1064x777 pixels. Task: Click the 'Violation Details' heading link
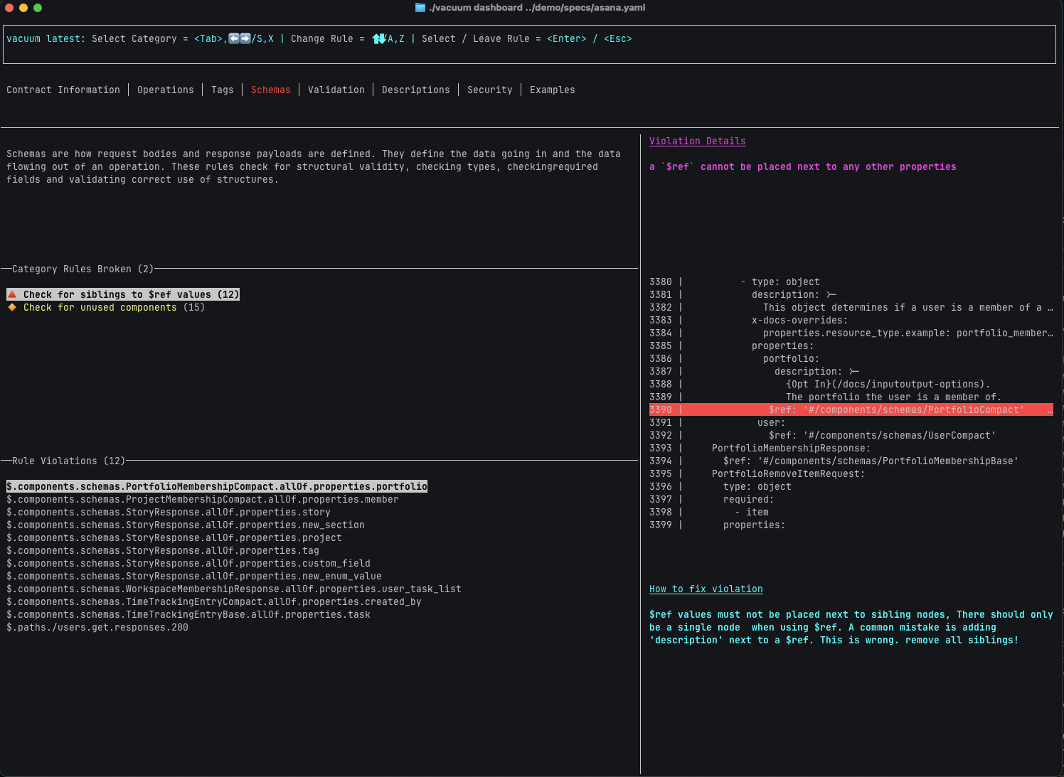[x=698, y=141]
